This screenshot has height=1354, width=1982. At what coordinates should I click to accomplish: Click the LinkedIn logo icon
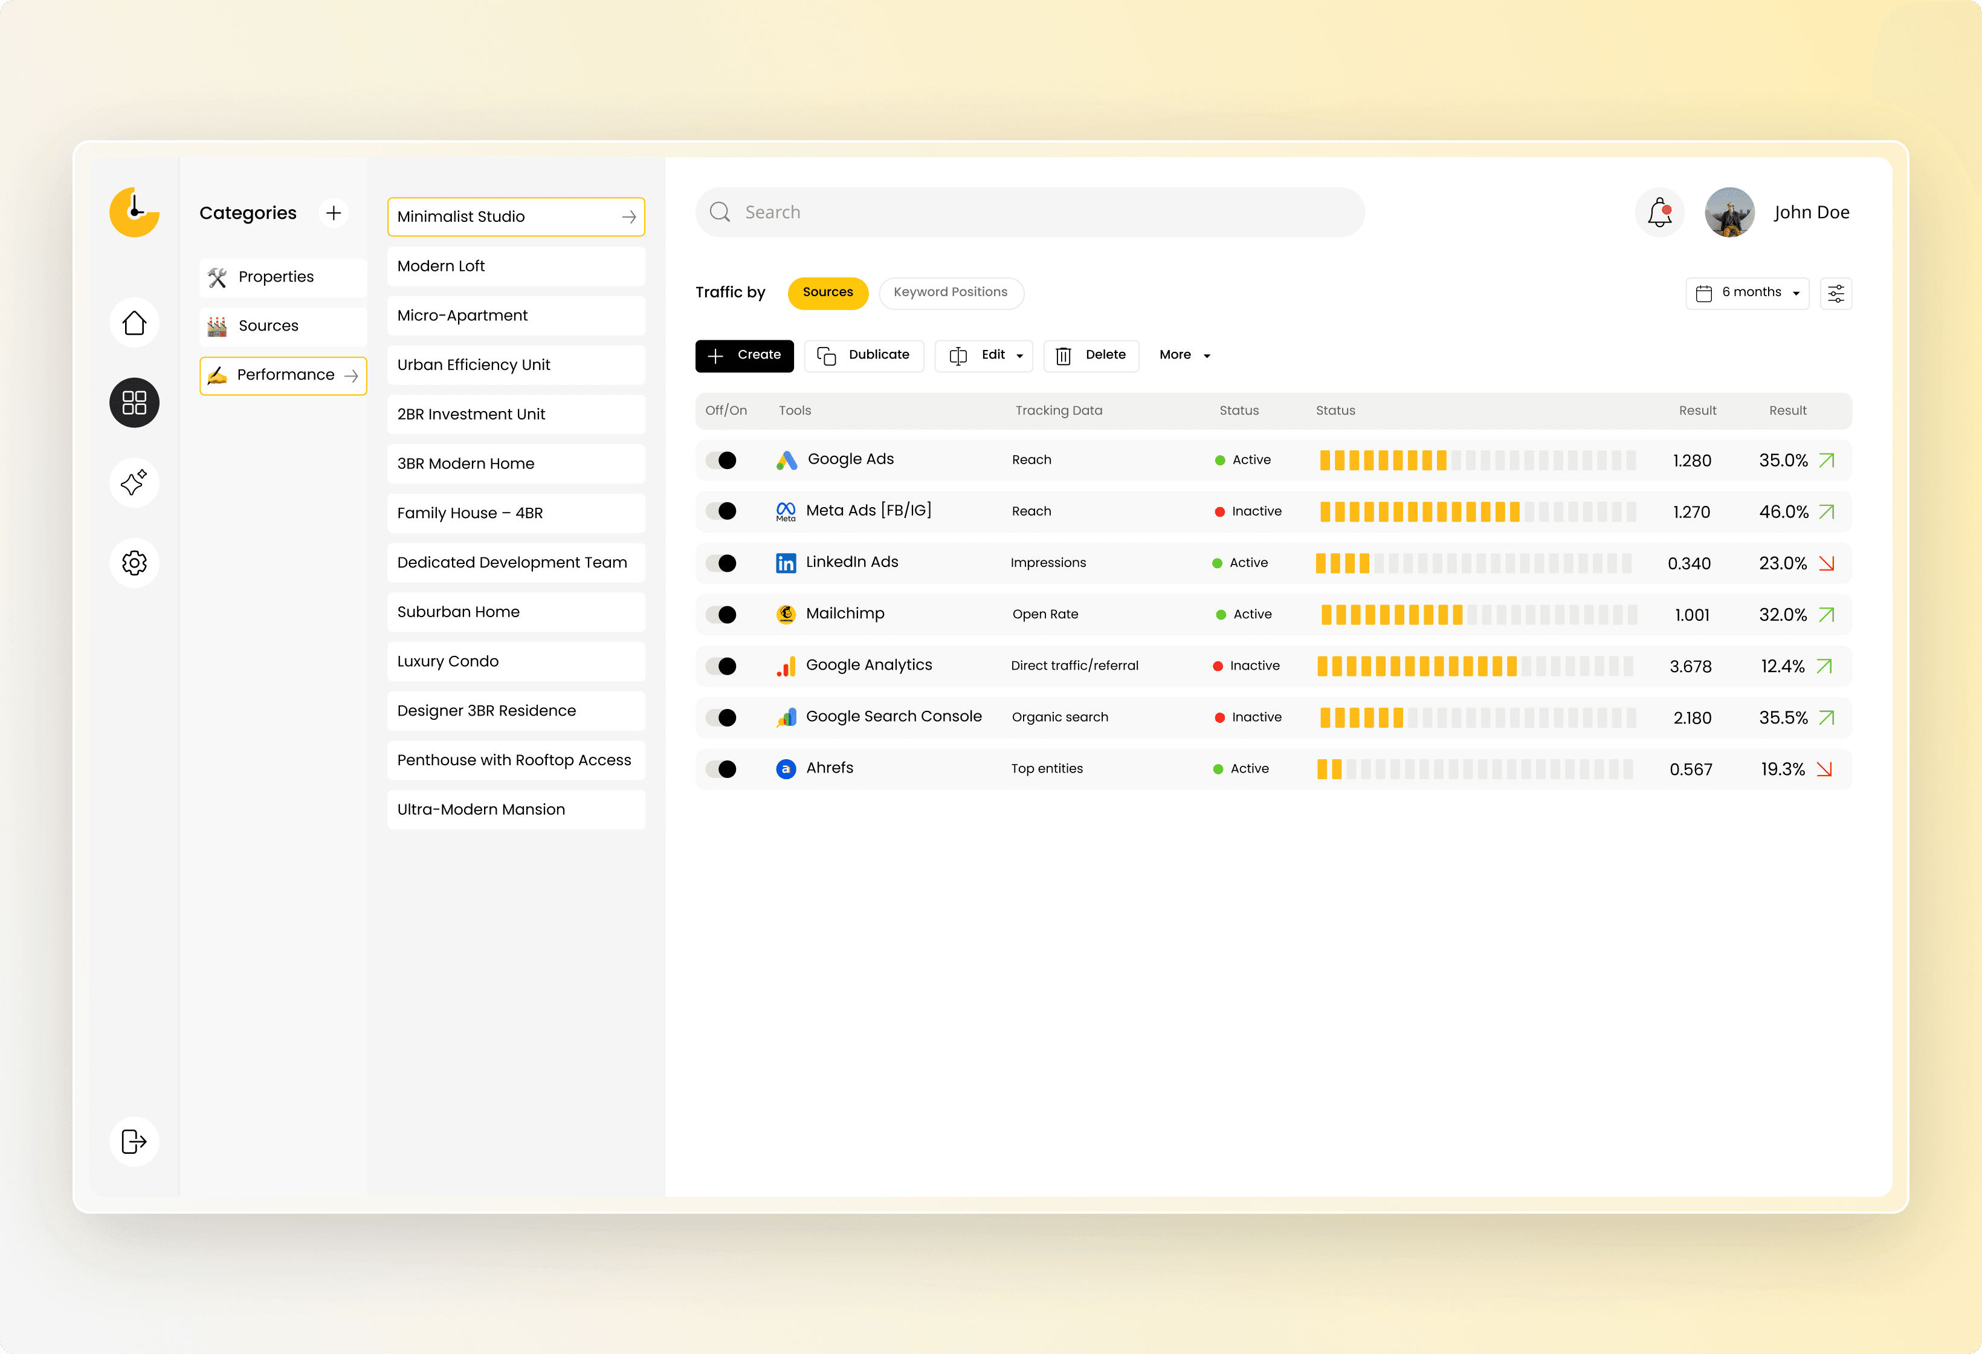click(786, 563)
